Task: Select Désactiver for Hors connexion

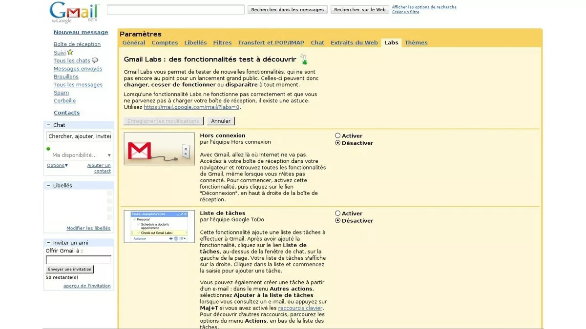Action: (337, 143)
